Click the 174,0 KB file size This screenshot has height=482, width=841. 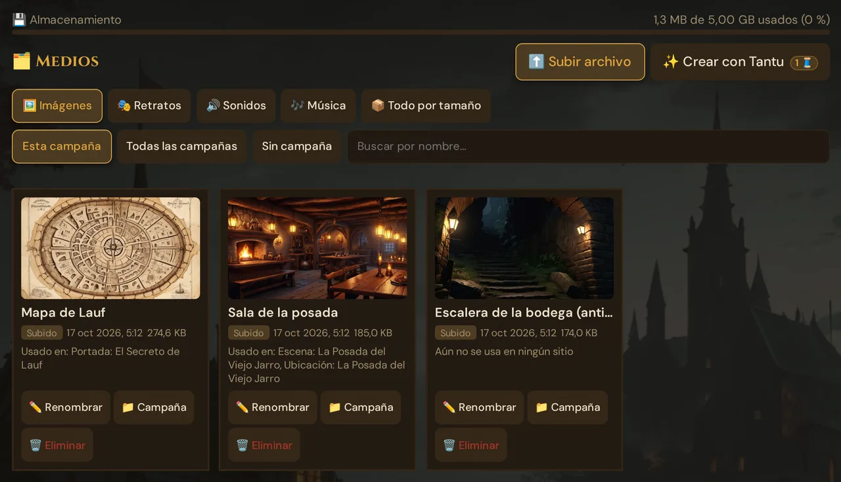tap(579, 333)
